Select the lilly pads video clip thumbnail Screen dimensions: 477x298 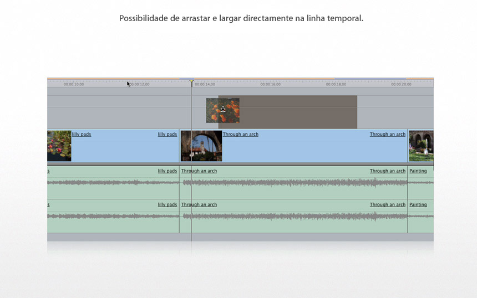59,146
